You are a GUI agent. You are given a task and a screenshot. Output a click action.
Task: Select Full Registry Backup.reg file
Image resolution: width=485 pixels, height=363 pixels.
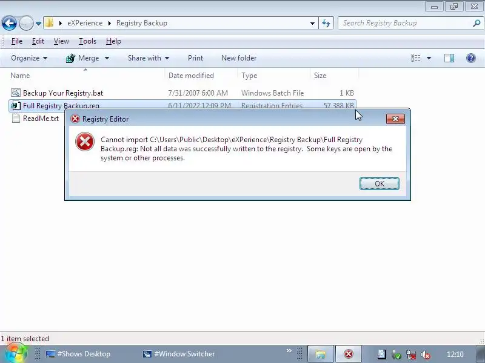[61, 105]
